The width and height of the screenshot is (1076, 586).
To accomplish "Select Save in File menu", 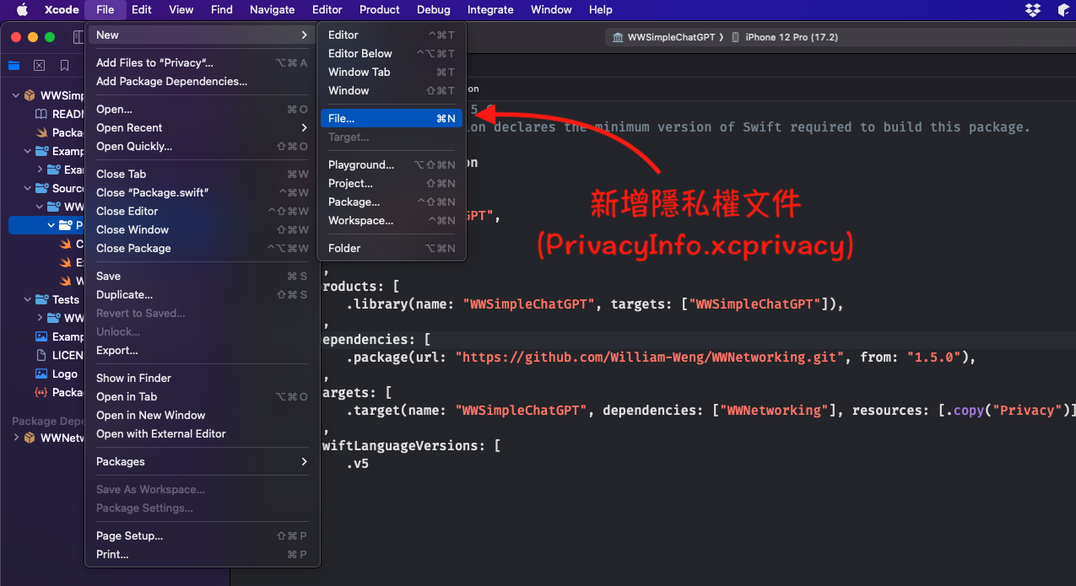I will click(x=203, y=276).
